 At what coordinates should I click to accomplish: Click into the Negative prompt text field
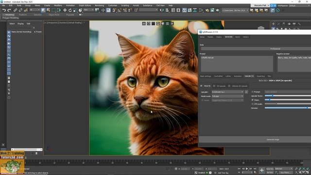294,64
